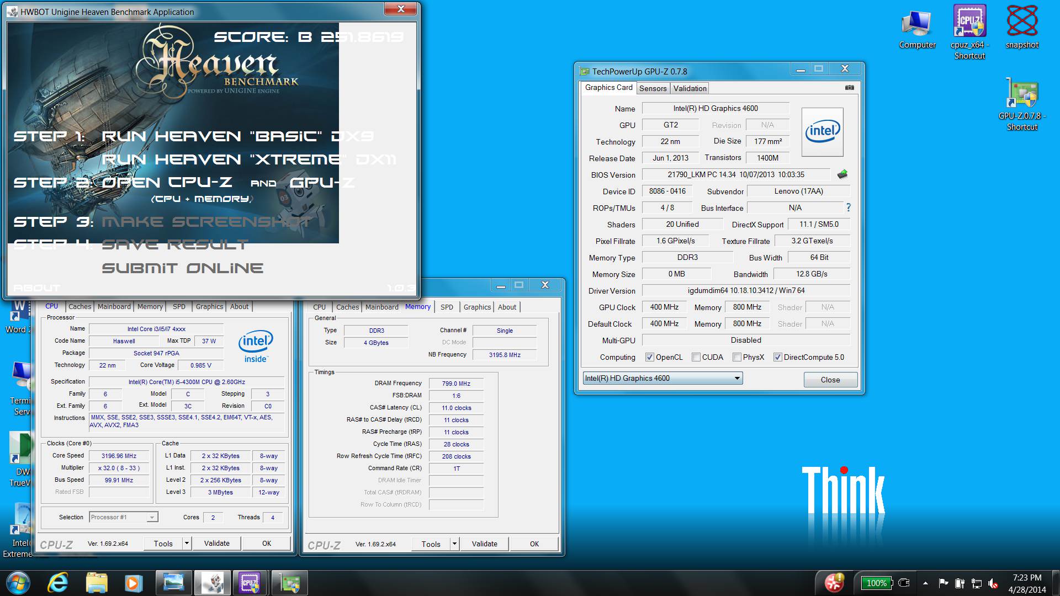Click SUBMIT ONLINE in Heaven Benchmark

[183, 268]
